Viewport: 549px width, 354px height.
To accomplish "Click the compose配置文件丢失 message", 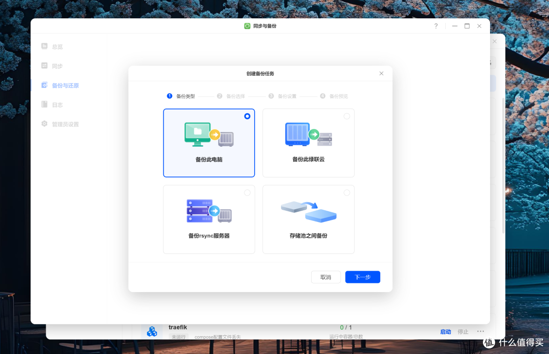I will pyautogui.click(x=218, y=337).
